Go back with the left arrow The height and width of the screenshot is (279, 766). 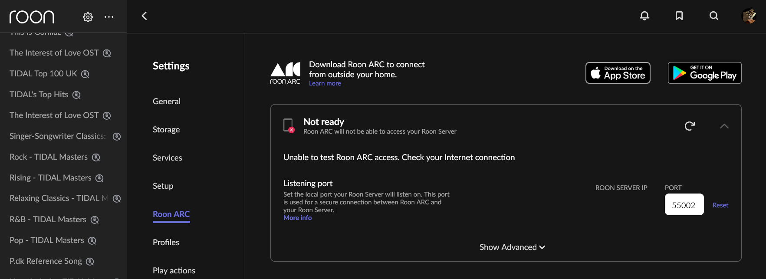[145, 16]
